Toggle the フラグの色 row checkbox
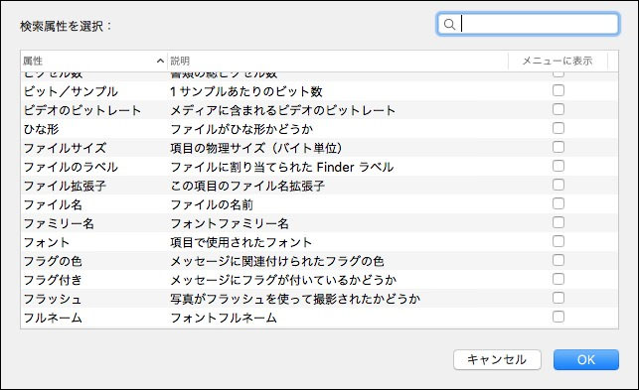Image resolution: width=639 pixels, height=390 pixels. coord(559,260)
